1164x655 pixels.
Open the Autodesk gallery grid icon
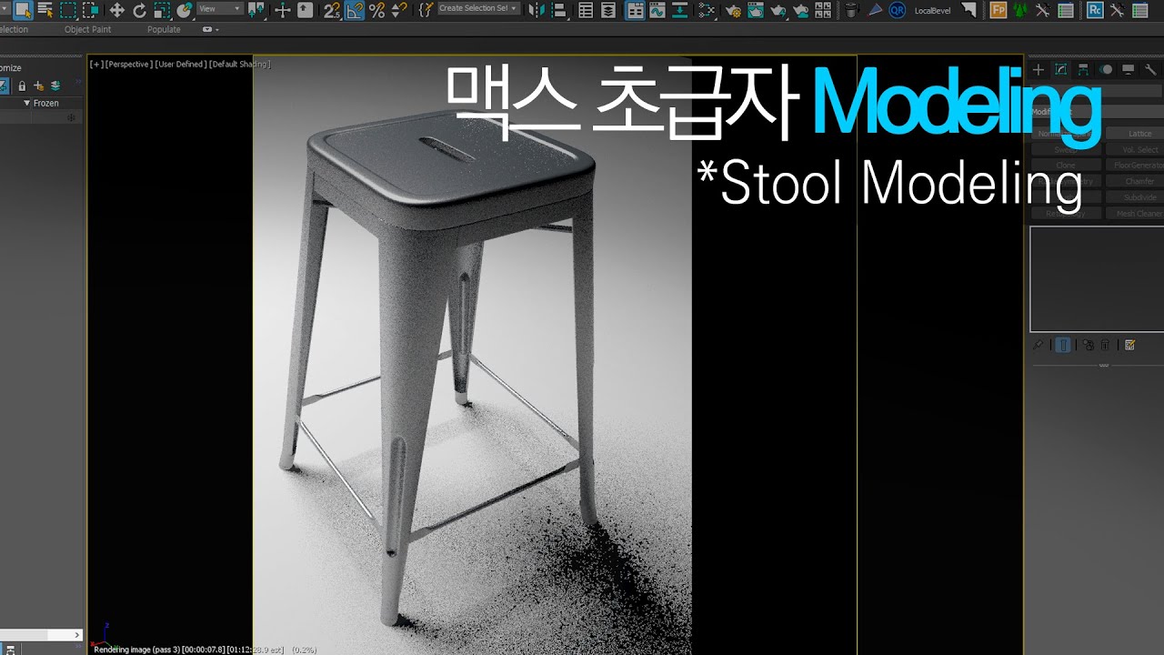coord(822,10)
